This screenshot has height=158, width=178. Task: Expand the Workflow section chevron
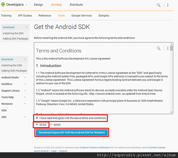[25, 84]
